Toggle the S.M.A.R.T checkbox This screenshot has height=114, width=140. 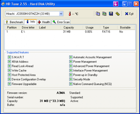pyautogui.click(x=9, y=57)
